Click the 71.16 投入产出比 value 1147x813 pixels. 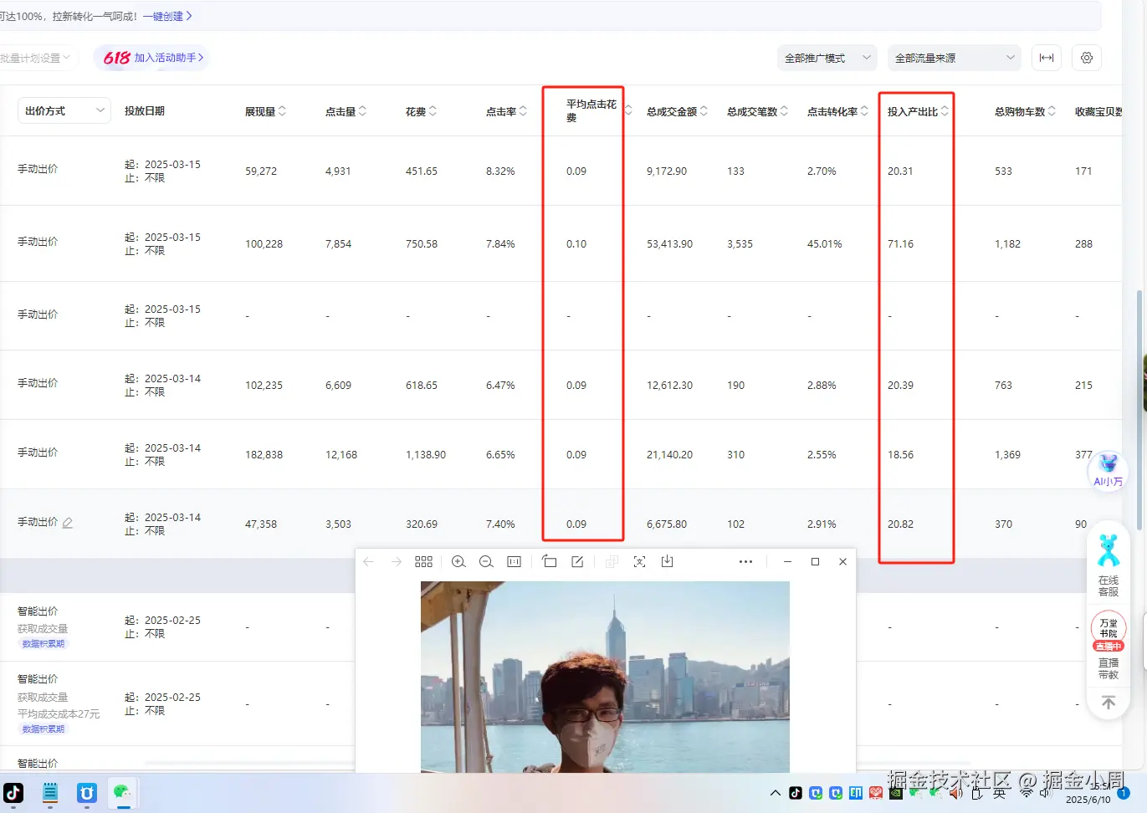pos(900,244)
